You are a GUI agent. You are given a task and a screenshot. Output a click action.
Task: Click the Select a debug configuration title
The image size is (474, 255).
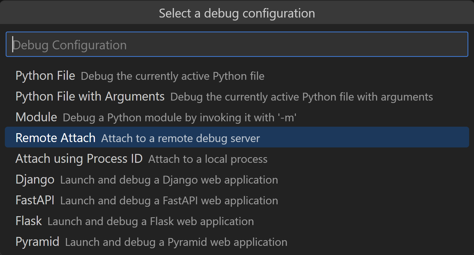[x=236, y=13]
